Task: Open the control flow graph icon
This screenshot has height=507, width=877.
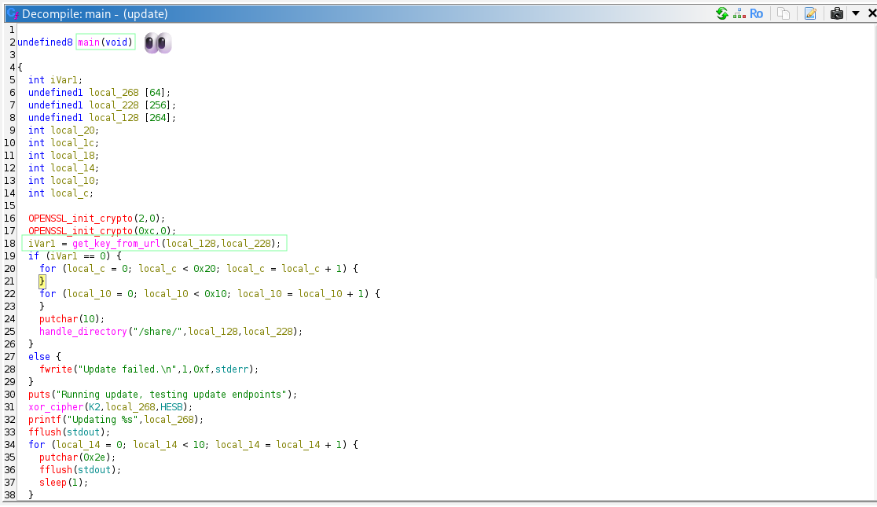Action: 739,13
